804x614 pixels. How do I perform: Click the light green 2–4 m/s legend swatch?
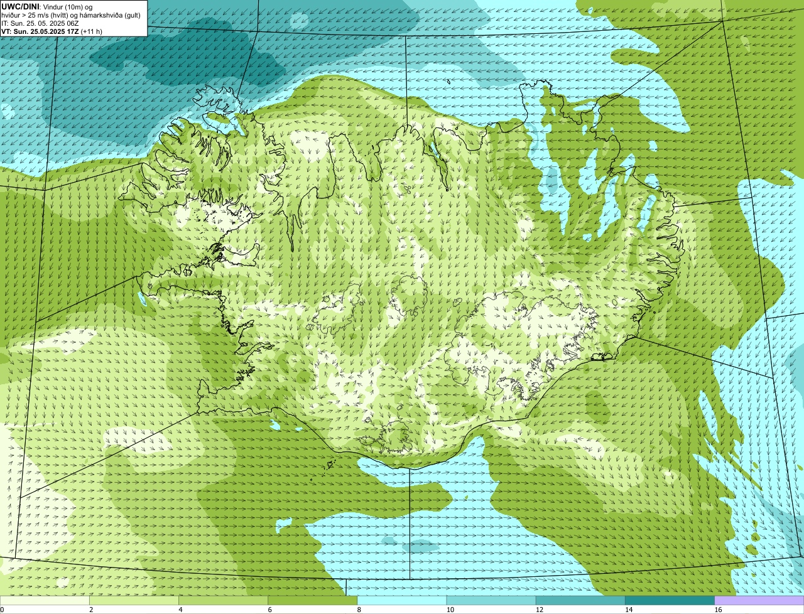(x=134, y=600)
